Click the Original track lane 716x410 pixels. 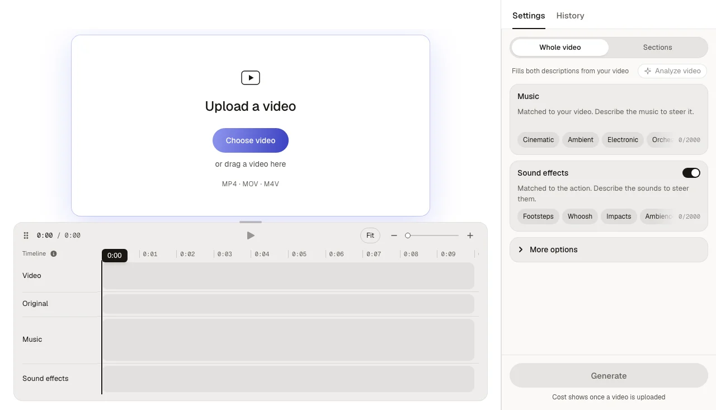click(x=288, y=304)
